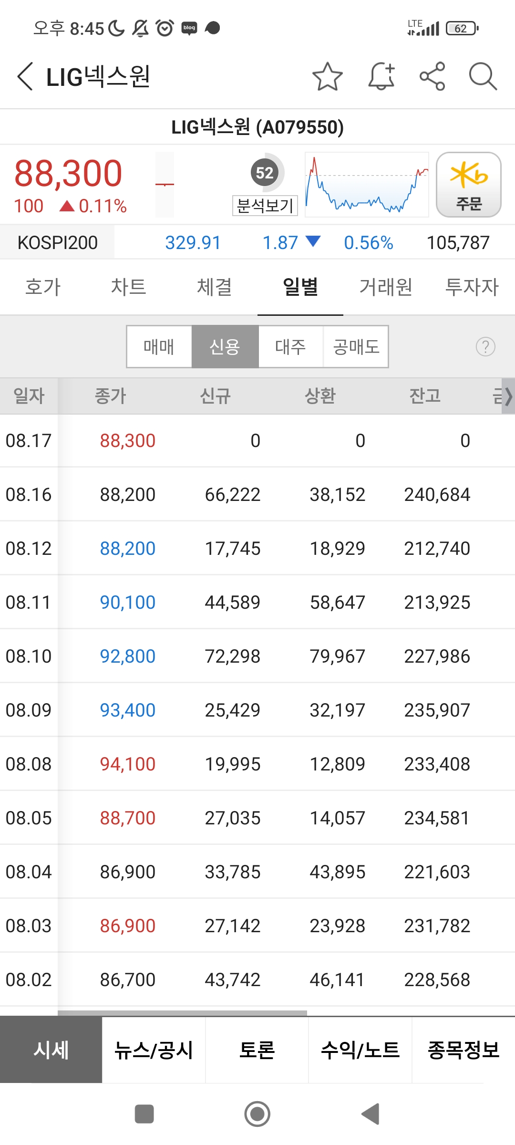Open the 토론 bottom tab
515x1145 pixels.
click(257, 1050)
